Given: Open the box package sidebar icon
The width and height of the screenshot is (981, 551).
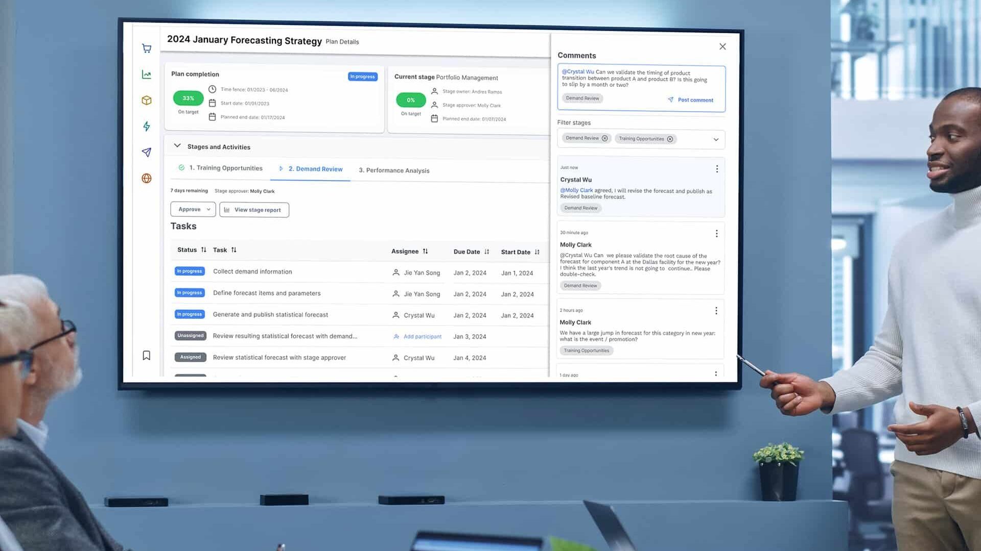Looking at the screenshot, I should [x=147, y=101].
